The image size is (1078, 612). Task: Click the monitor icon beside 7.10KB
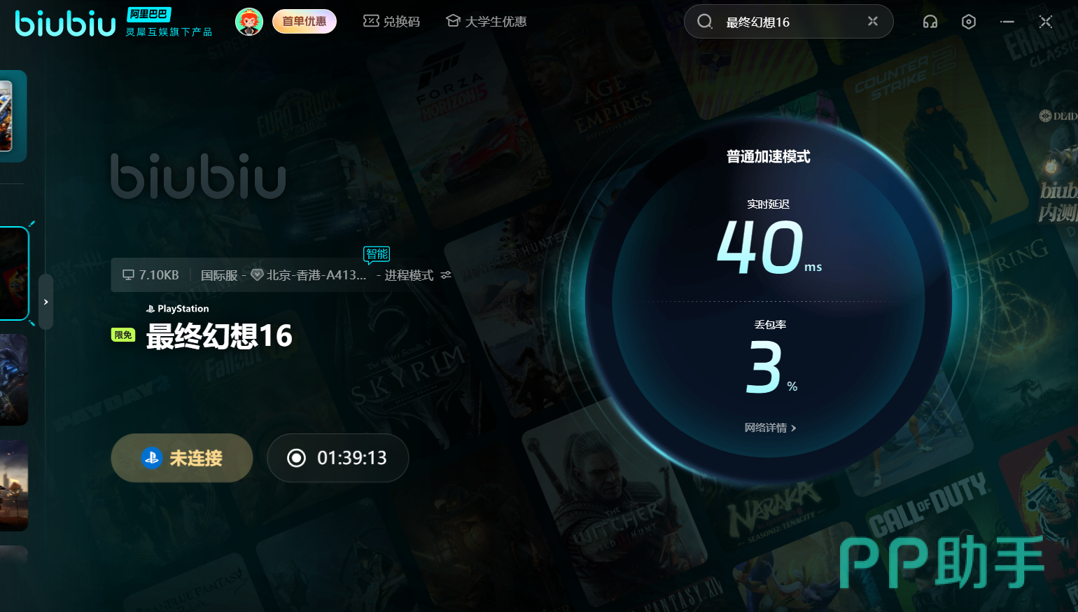coord(128,274)
